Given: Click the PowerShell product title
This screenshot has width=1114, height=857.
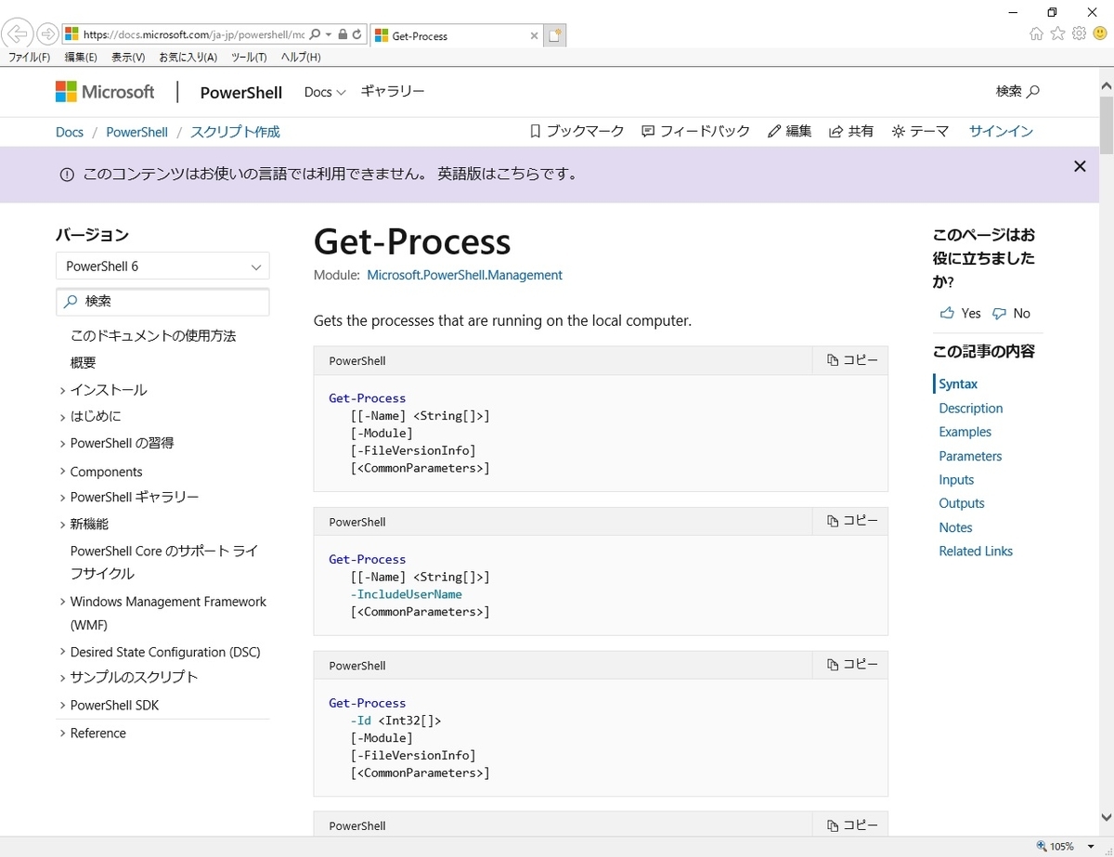Looking at the screenshot, I should point(241,92).
